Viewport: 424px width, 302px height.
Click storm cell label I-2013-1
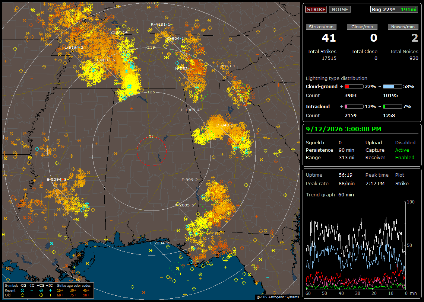pos(226,66)
